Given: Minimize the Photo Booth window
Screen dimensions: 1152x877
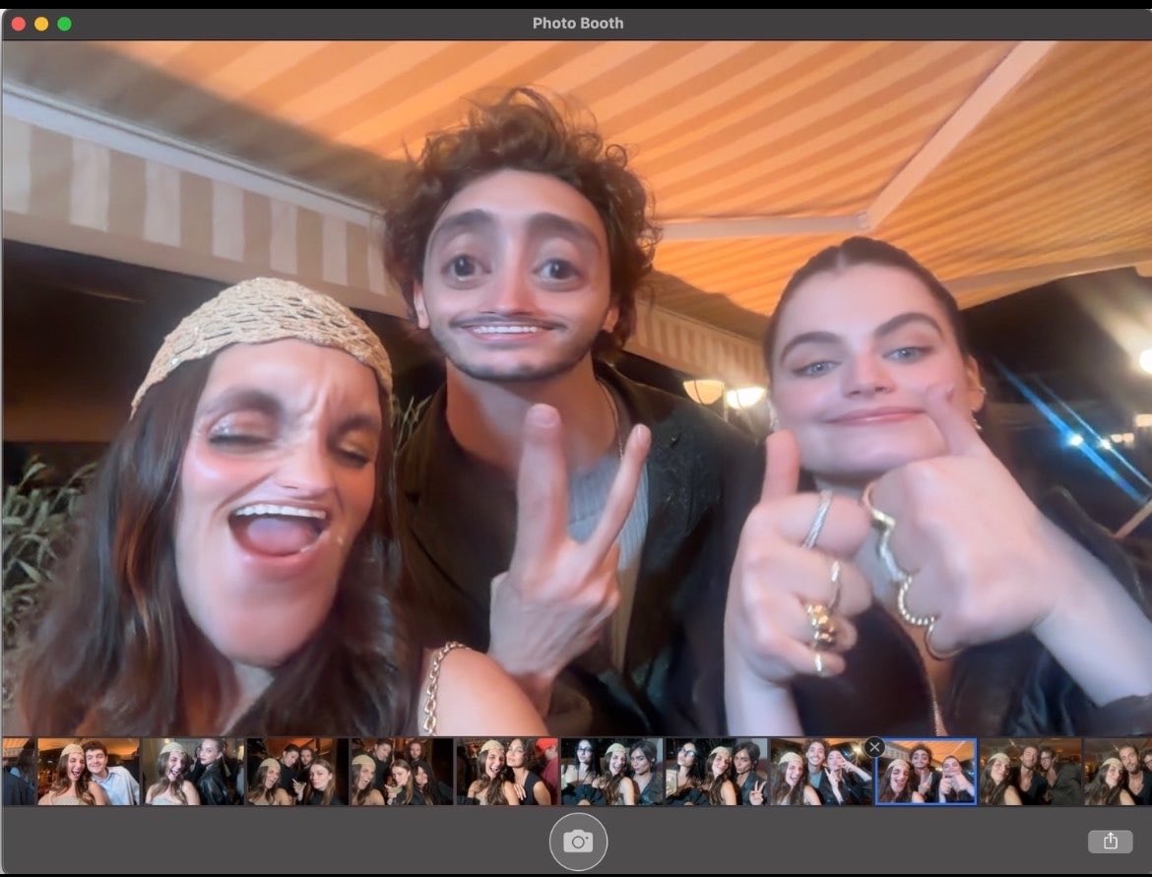Looking at the screenshot, I should [x=42, y=24].
